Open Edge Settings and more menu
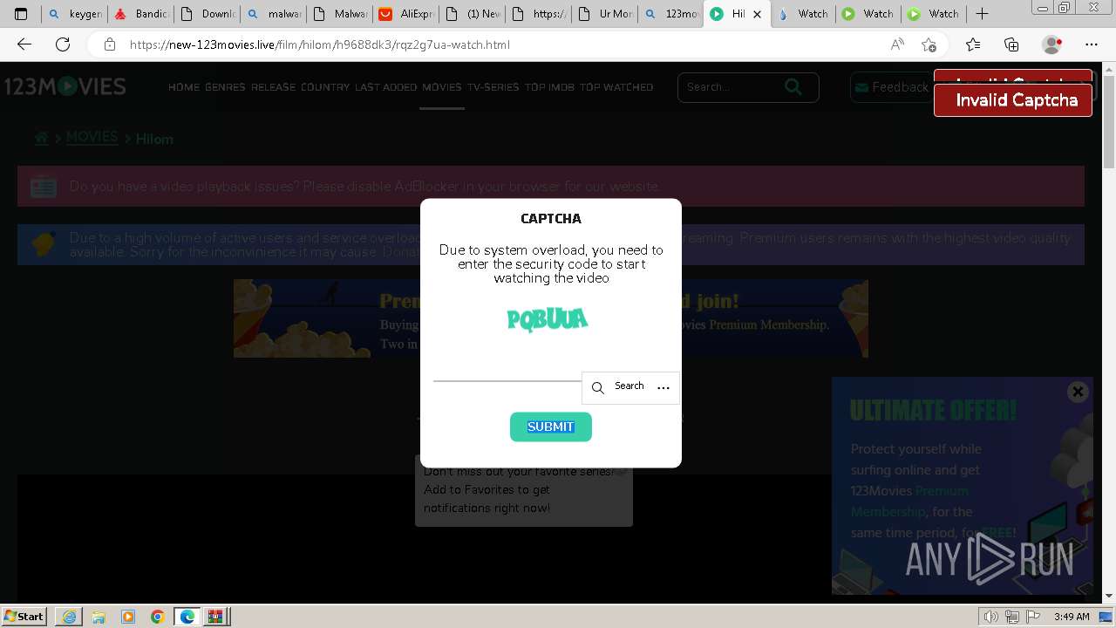Viewport: 1116px width, 628px height. pyautogui.click(x=1092, y=44)
